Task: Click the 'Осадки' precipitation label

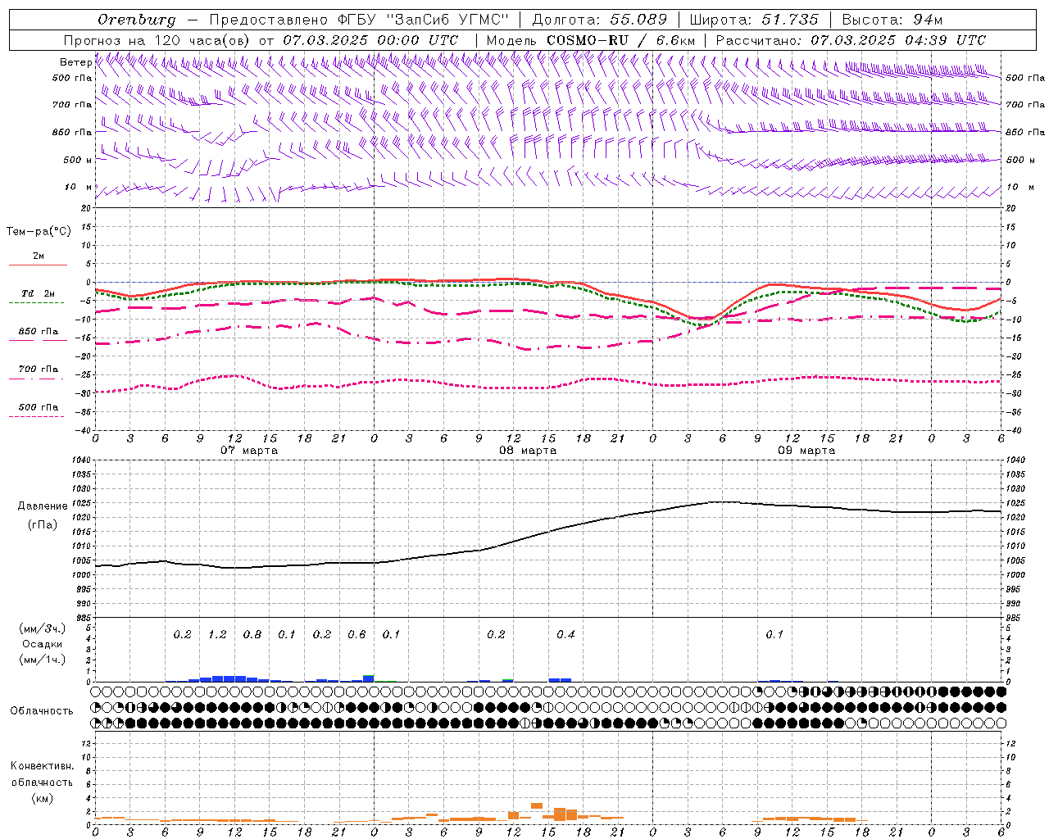Action: pos(43,644)
